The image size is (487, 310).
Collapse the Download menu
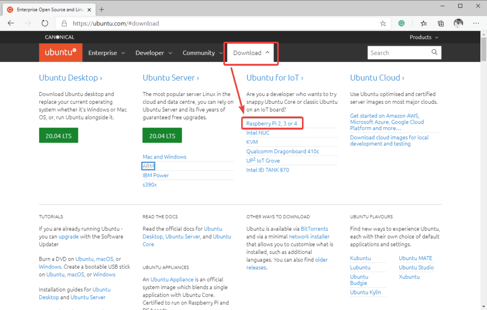[x=251, y=53]
